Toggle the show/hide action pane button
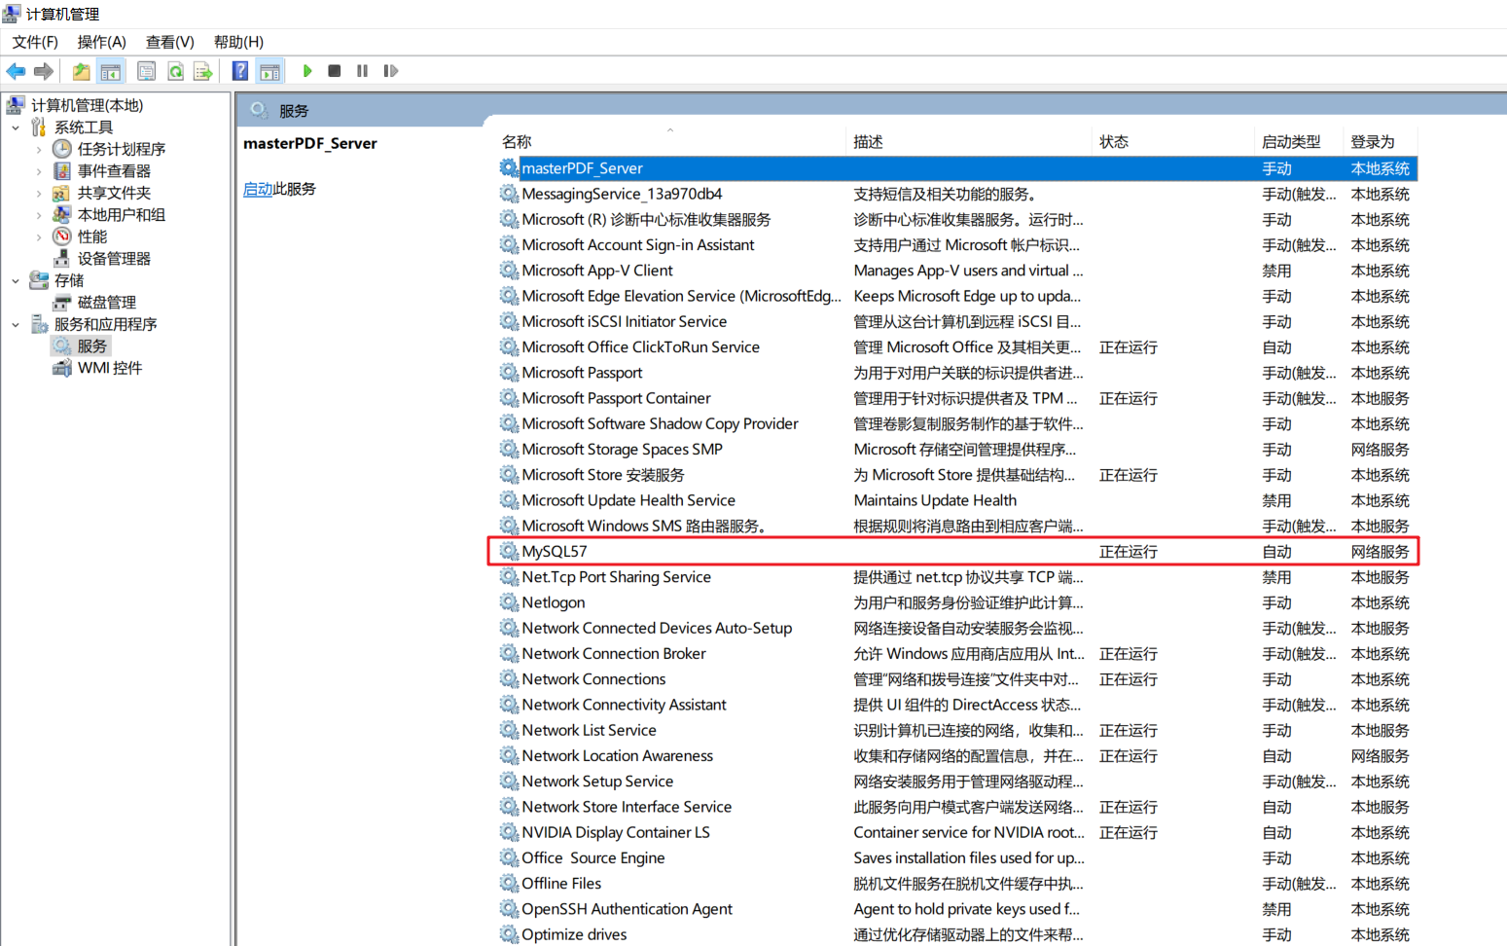This screenshot has height=946, width=1507. 269,71
